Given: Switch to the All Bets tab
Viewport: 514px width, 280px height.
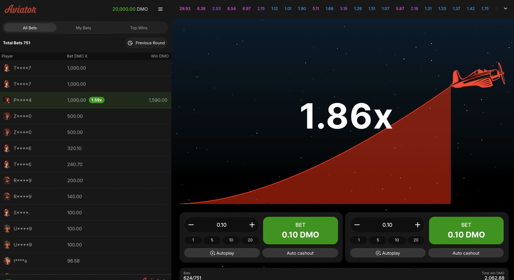Looking at the screenshot, I should [x=30, y=28].
